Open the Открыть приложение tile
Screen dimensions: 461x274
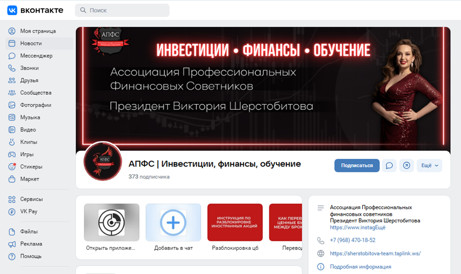tap(111, 227)
